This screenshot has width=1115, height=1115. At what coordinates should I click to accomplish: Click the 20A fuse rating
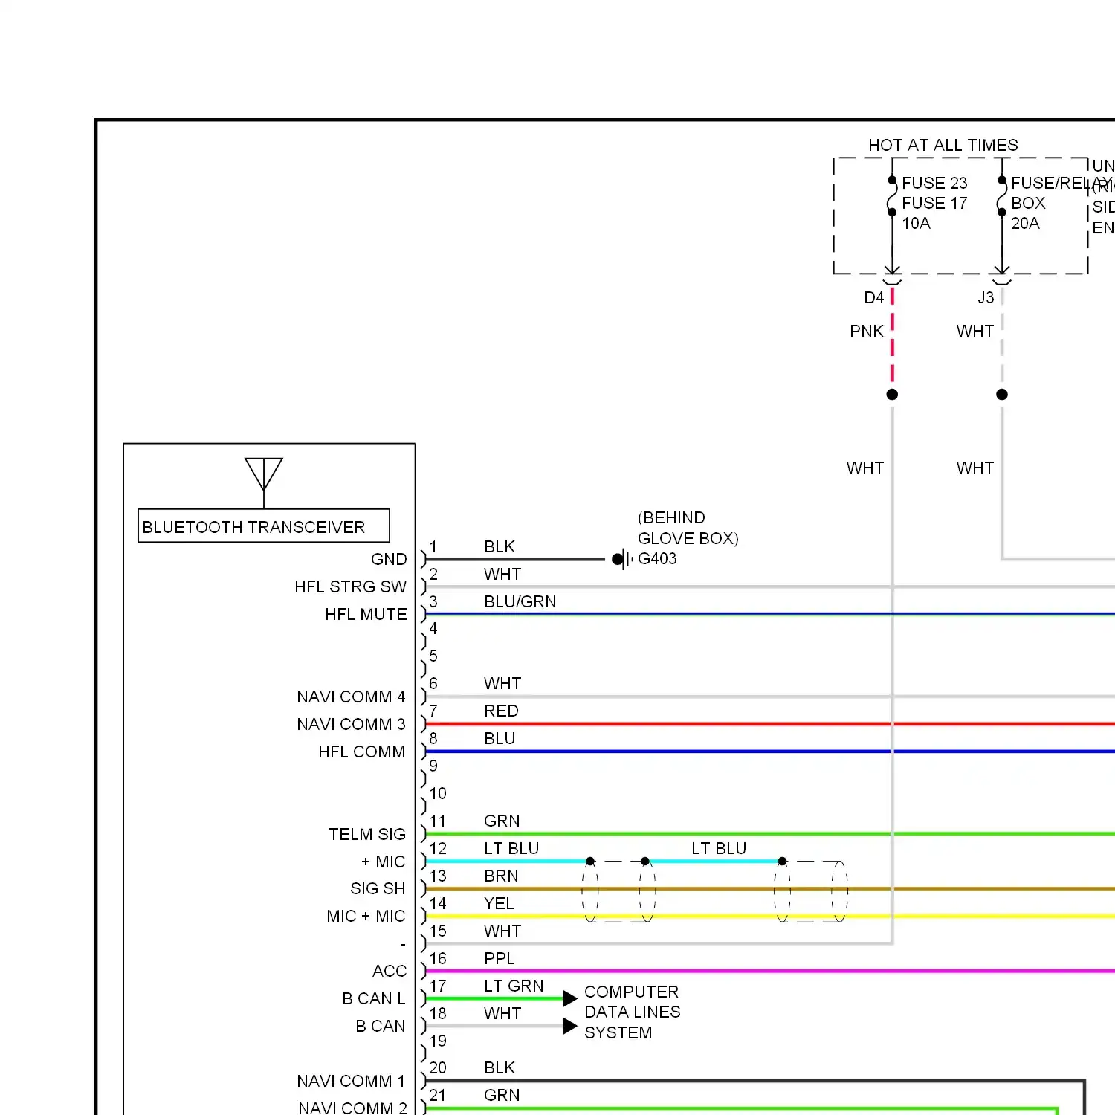coord(1025,223)
